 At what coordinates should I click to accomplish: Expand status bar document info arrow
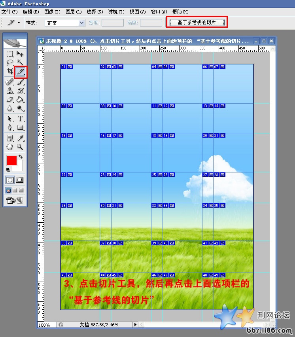tap(135, 325)
